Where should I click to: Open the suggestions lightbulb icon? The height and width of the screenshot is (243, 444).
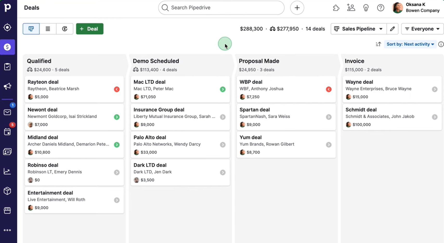pos(366,8)
